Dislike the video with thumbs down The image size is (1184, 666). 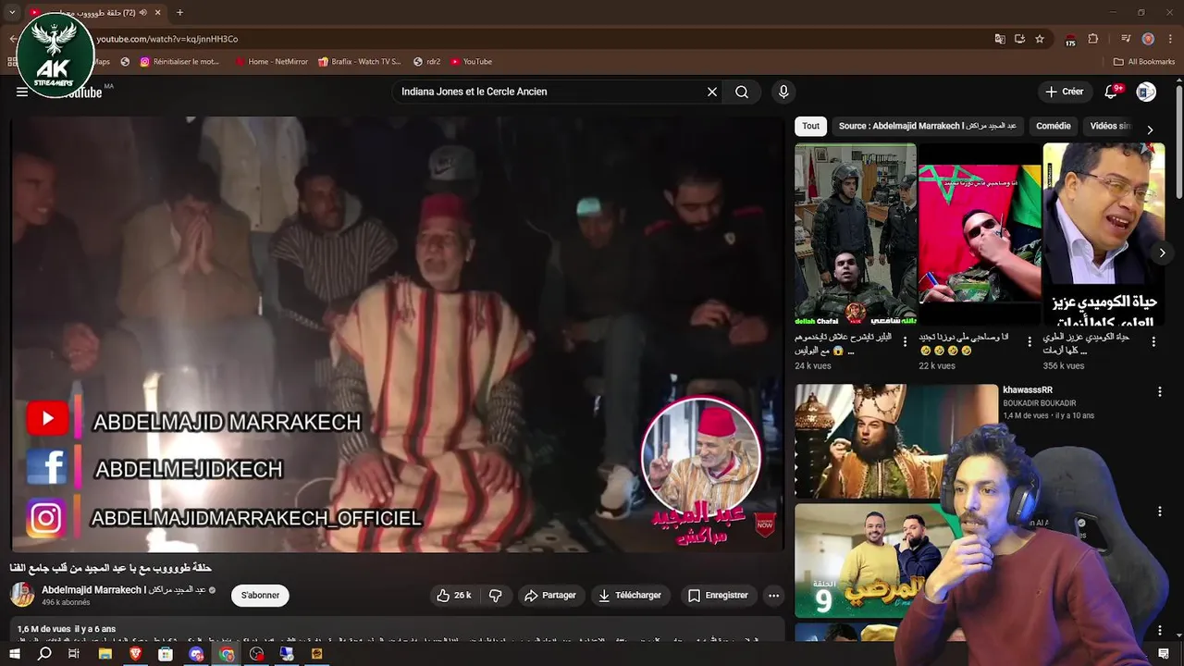[x=496, y=596]
